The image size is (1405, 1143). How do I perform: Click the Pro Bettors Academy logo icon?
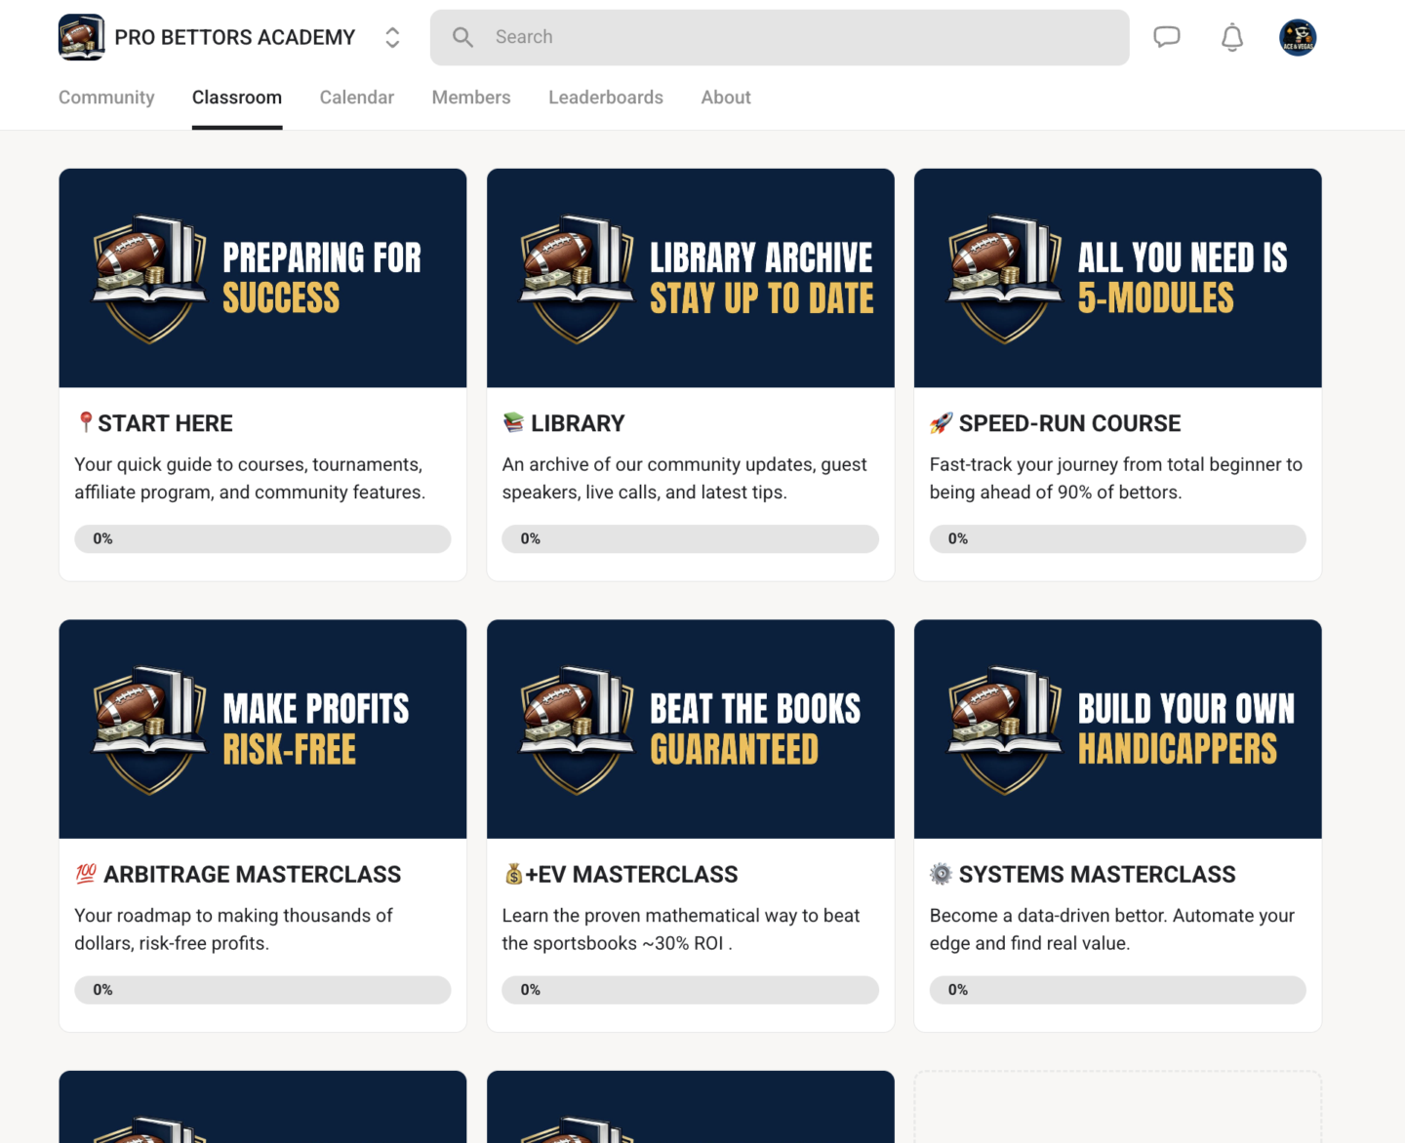[82, 37]
